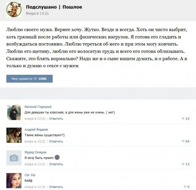Screen dimensions: 196x190
Task: Open Андрей Фадеев's profile name
Action: coord(36,130)
